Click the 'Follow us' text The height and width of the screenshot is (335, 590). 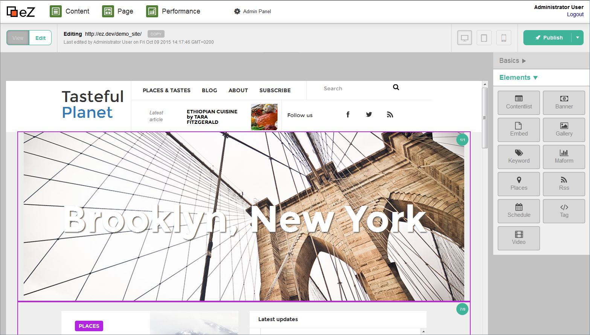click(x=300, y=115)
